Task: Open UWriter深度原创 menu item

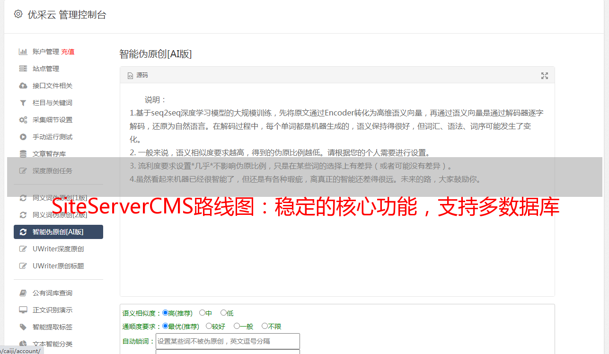Action: coord(58,249)
